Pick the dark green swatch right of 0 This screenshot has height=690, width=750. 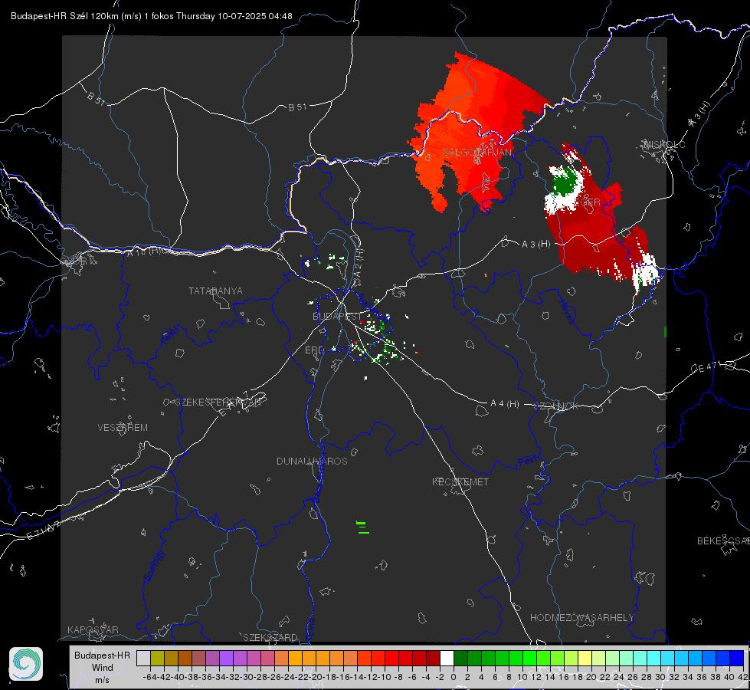pos(460,658)
